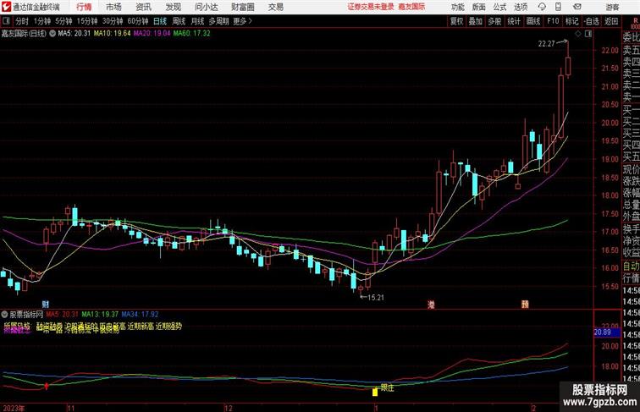Click the MA34: 17.92 sub-indicator label
Screen dimensions: 640x412
tap(140, 315)
